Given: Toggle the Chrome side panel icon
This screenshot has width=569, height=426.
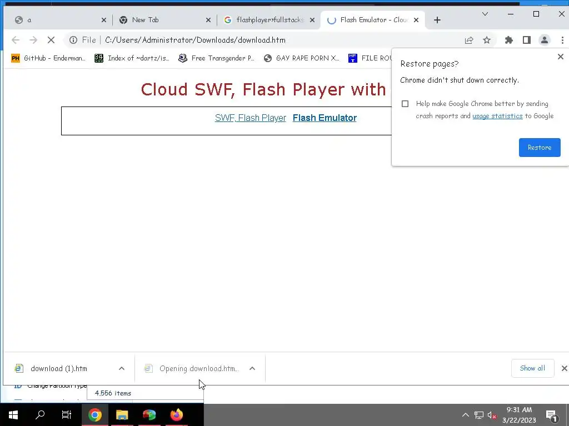Looking at the screenshot, I should click(527, 40).
